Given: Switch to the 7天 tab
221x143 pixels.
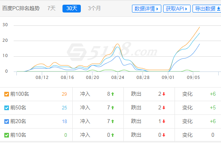Looking at the screenshot, I should click(x=52, y=8).
